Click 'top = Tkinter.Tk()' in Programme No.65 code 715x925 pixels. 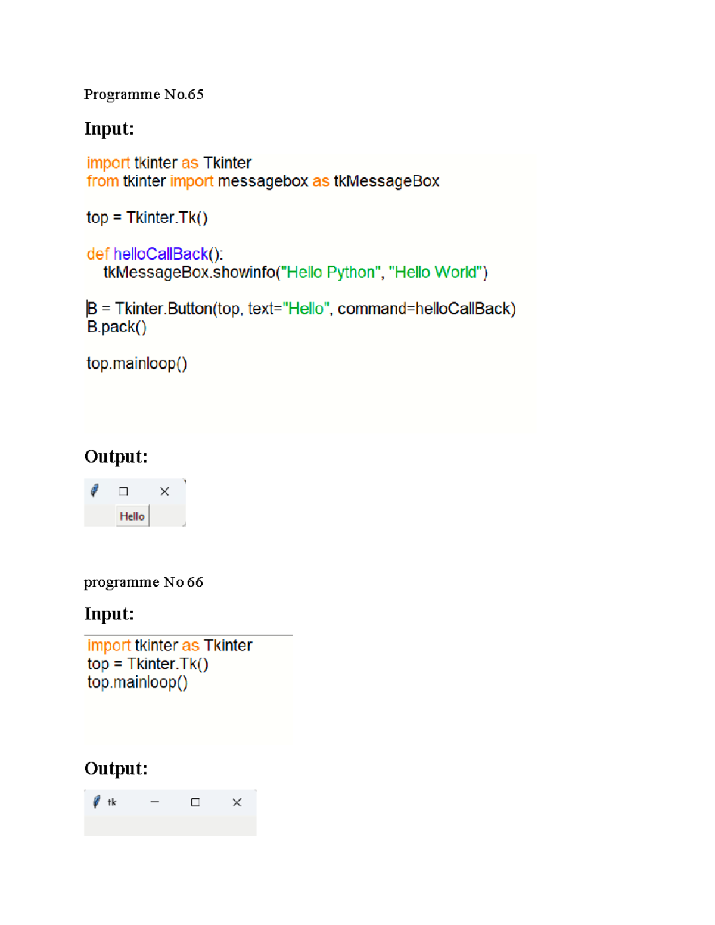point(147,217)
